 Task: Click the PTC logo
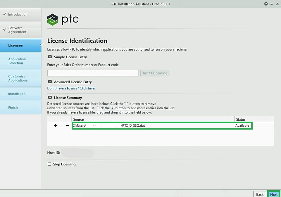[63, 19]
